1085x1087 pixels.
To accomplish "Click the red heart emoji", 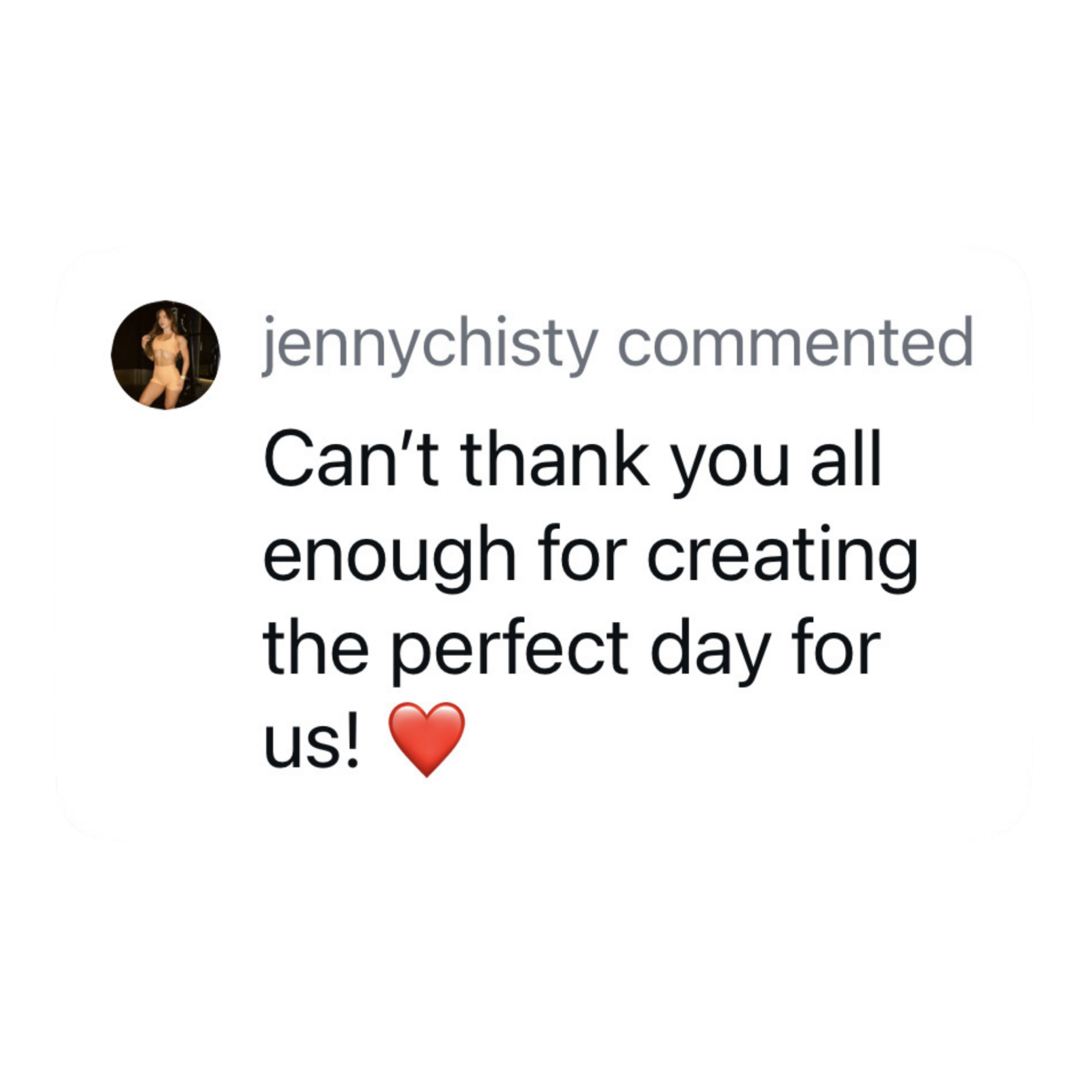I will click(426, 739).
